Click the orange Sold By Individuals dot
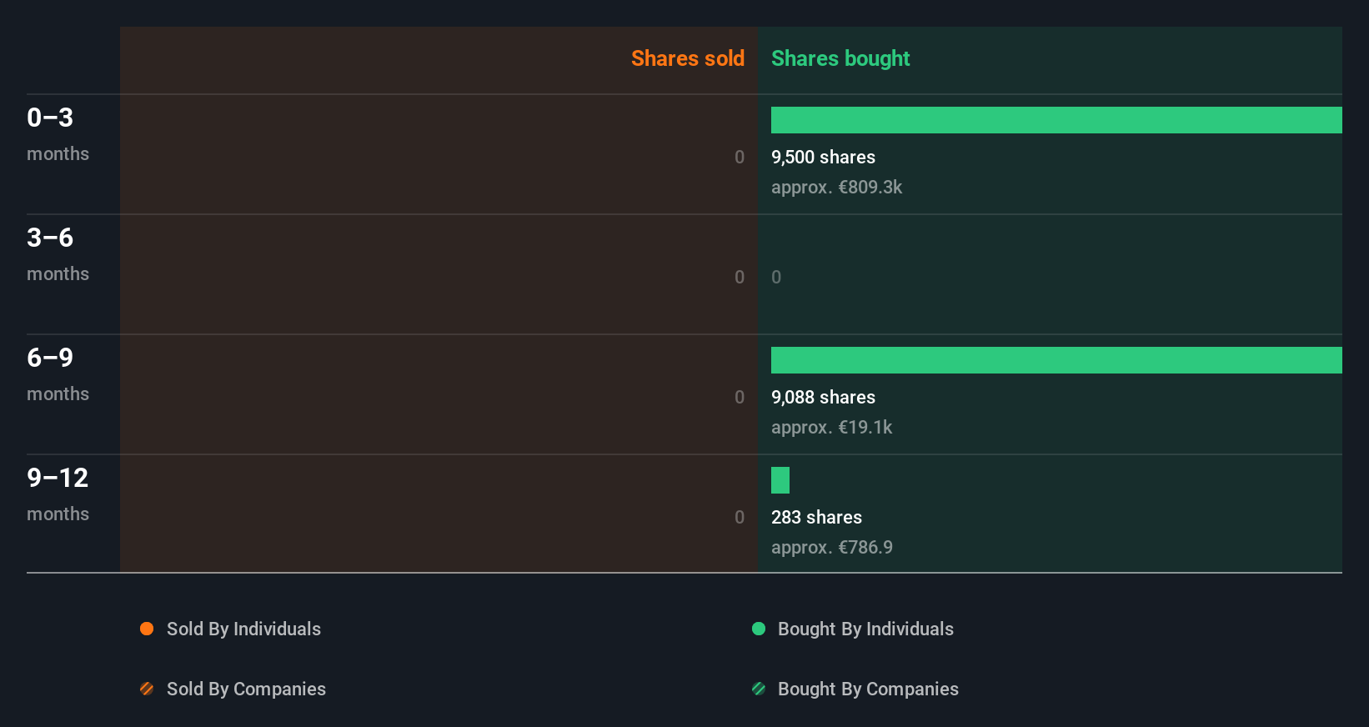Viewport: 1369px width, 727px height. coord(147,629)
